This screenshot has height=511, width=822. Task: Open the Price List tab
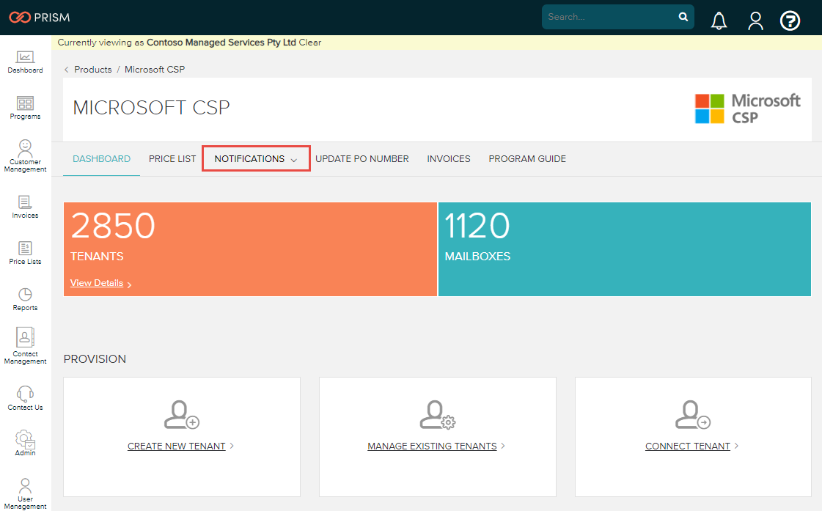click(x=172, y=159)
